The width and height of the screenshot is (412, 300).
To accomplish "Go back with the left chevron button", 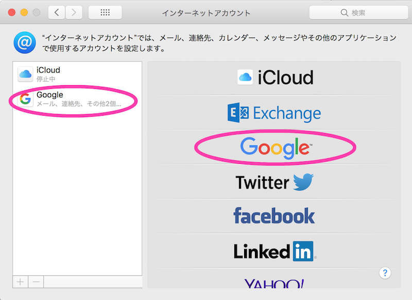I will pyautogui.click(x=57, y=12).
